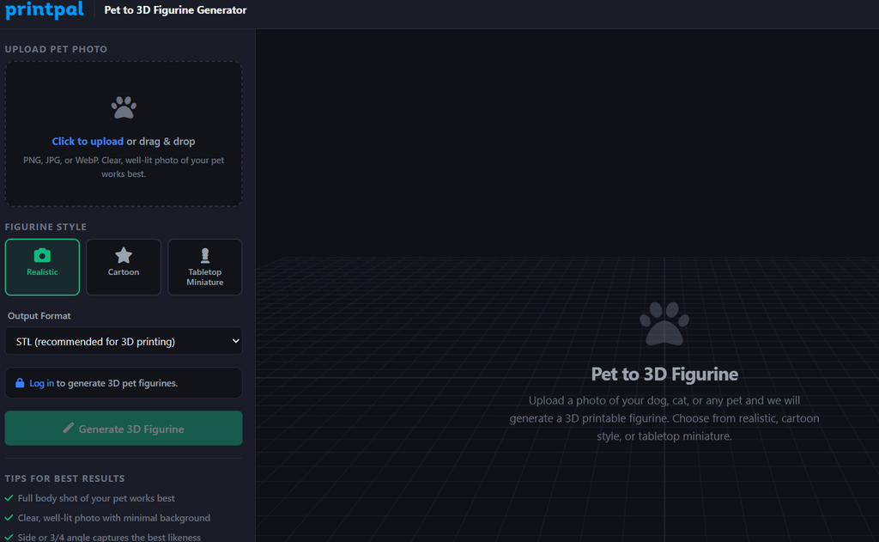Click 'Pet to 3D Figurine Generator' title
This screenshot has height=542, width=879.
[175, 10]
